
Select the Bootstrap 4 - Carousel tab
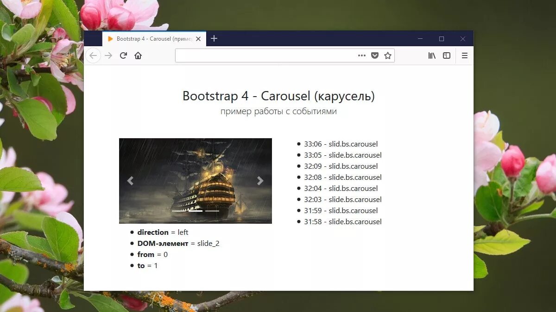(155, 39)
